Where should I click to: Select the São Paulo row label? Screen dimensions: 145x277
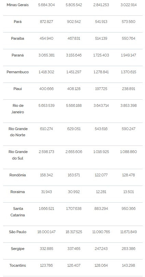pyautogui.click(x=18, y=232)
